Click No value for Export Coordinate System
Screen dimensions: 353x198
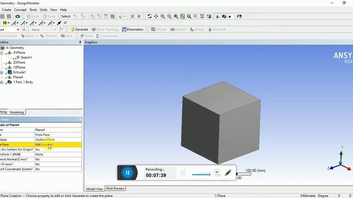click(58, 169)
